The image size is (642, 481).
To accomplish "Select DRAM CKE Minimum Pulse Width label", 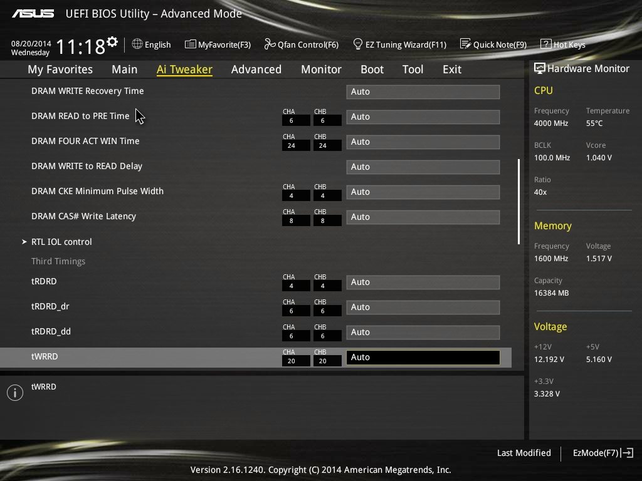I will click(x=97, y=191).
